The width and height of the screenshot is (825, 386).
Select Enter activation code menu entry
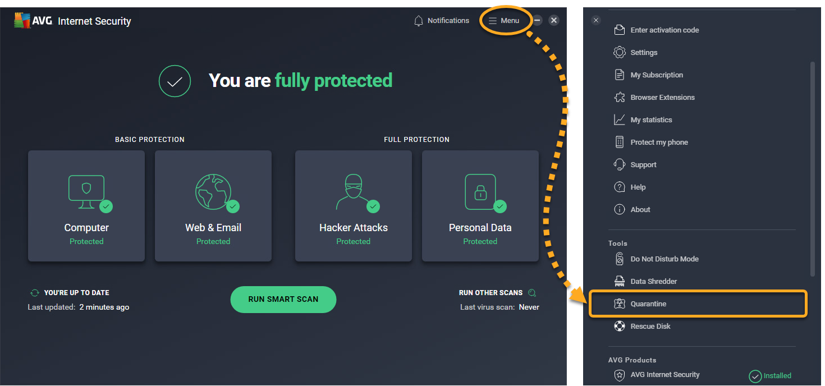(664, 30)
